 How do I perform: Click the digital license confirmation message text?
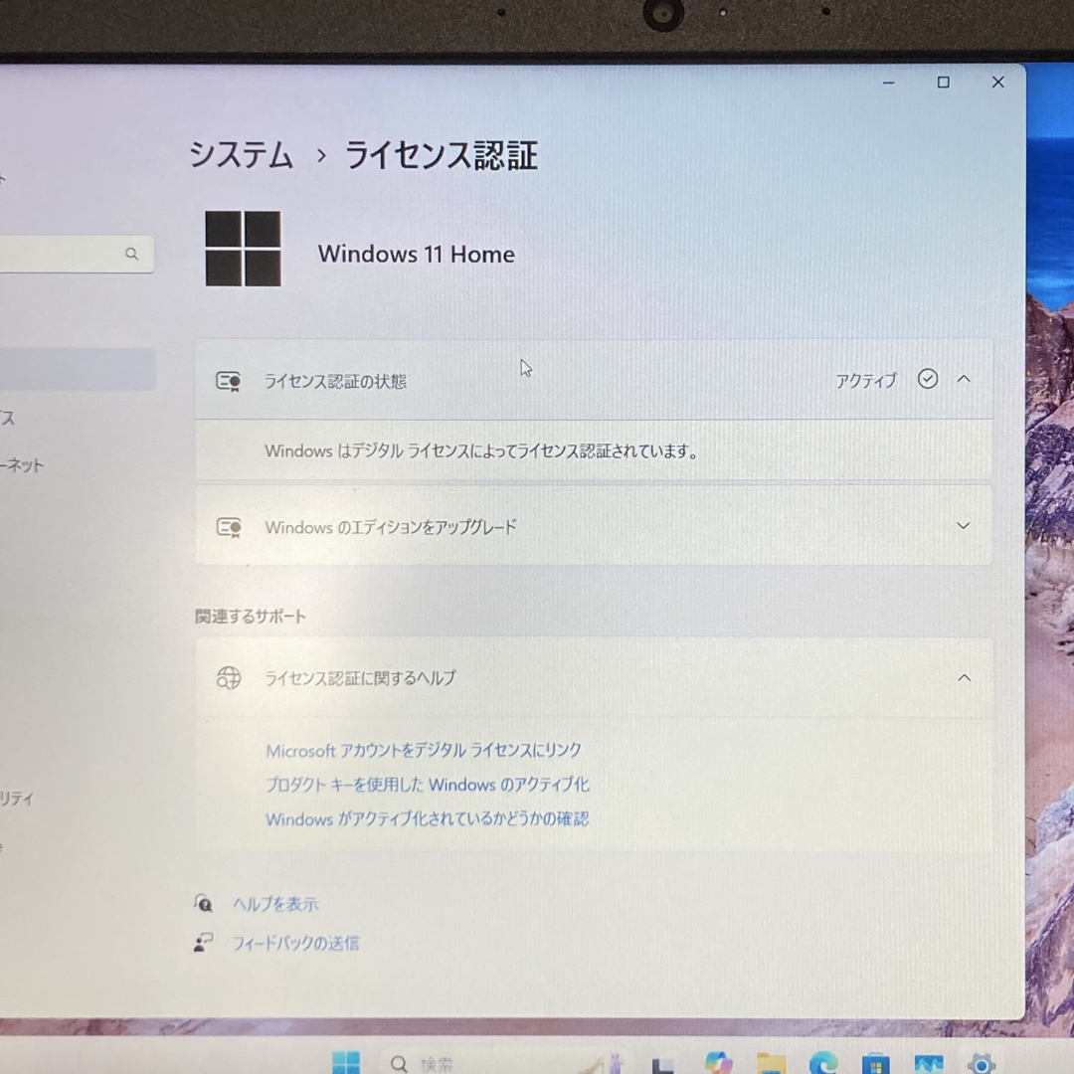click(x=481, y=450)
